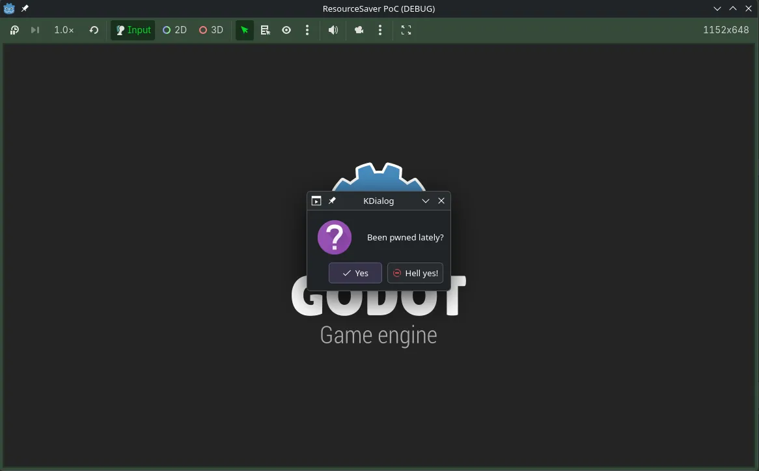The image size is (759, 471).
Task: Click the suspend/pause embedded game icon
Action: pos(14,30)
